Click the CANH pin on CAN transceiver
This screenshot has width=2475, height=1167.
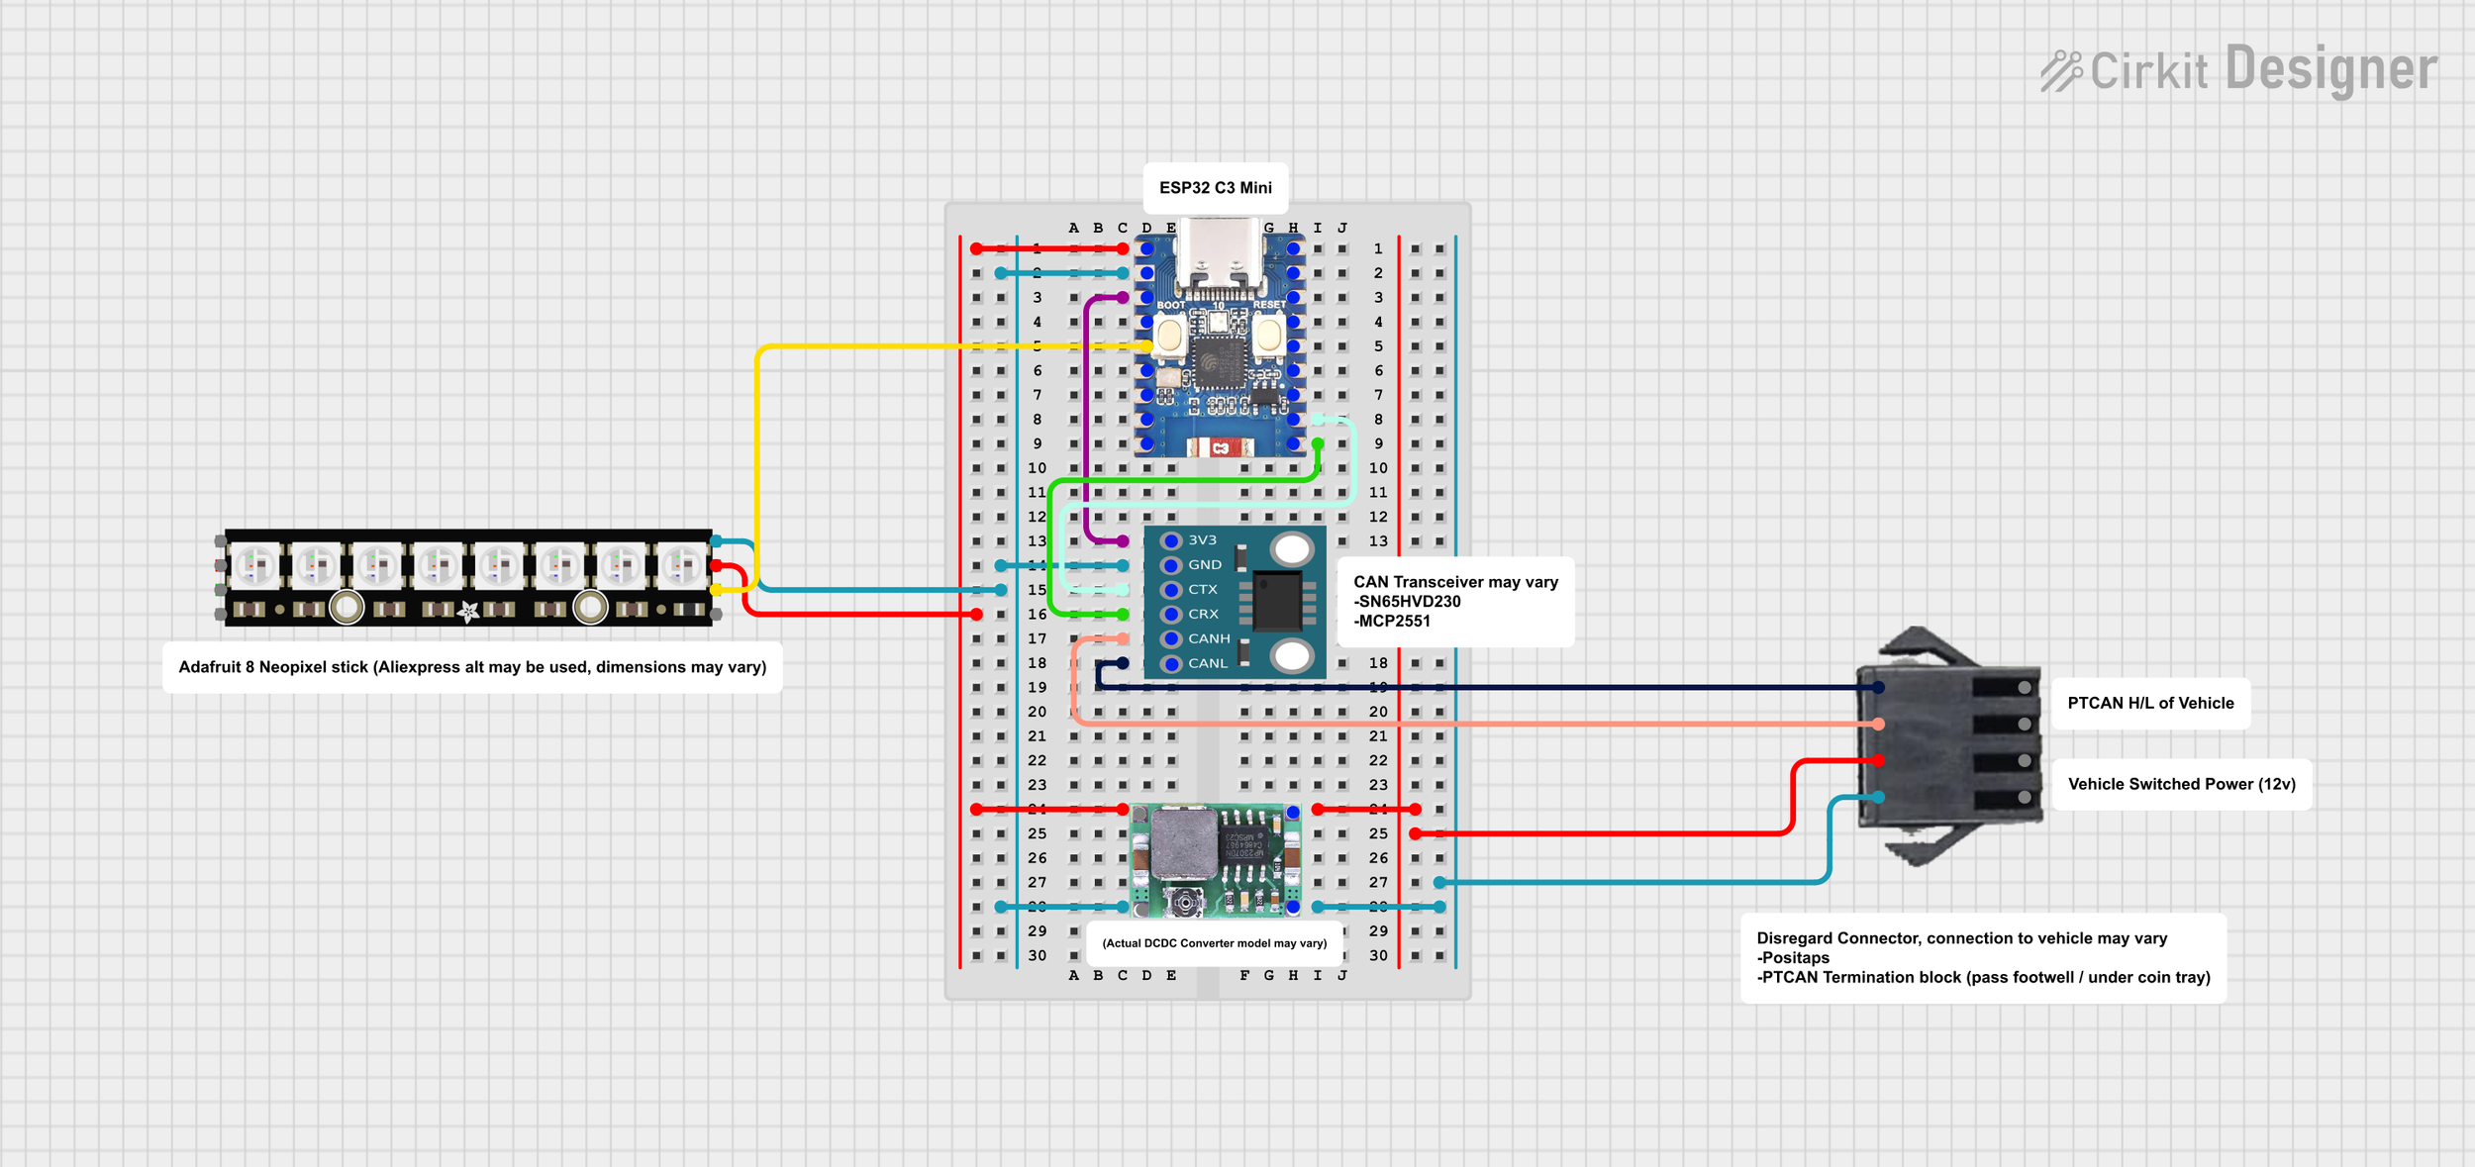pyautogui.click(x=1172, y=639)
